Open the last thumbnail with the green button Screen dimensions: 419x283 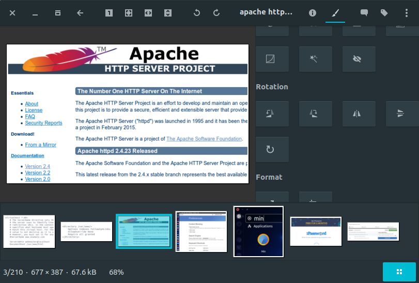(373, 231)
